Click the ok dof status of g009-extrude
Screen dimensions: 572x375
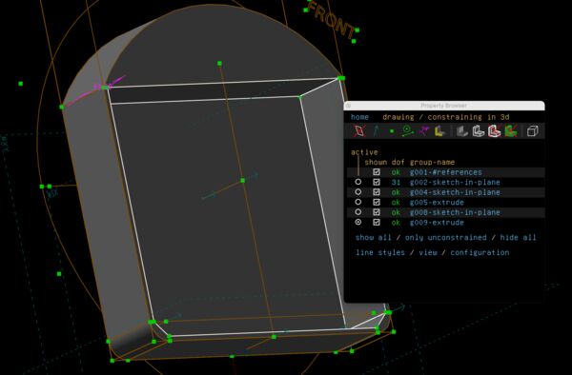coord(396,223)
